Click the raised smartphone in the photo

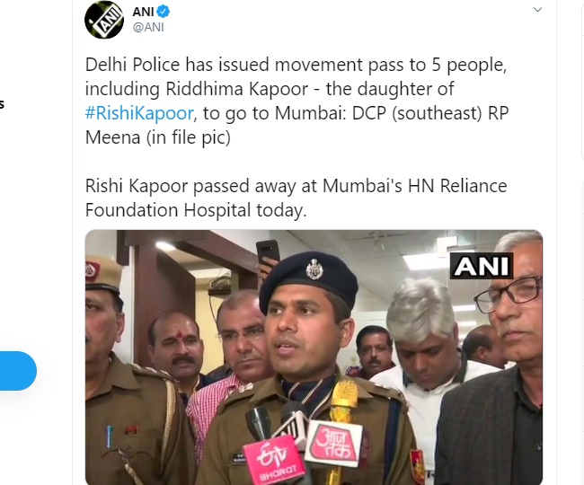(268, 252)
